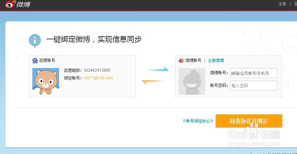The width and height of the screenshot is (297, 154).
Task: Click the 百度帐号 panel title
Action: 47,61
